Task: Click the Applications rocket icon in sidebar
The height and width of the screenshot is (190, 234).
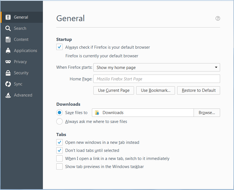Action: click(x=8, y=51)
